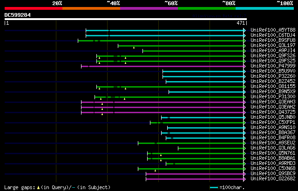Image resolution: width=298 pixels, height=191 pixels.
Task: Click the purple ~60% legend segment
Action: 149,8
